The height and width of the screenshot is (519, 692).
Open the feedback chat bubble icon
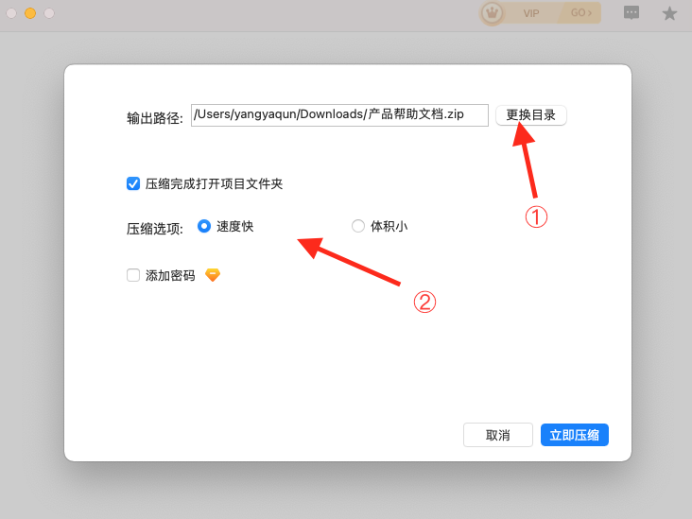(631, 13)
